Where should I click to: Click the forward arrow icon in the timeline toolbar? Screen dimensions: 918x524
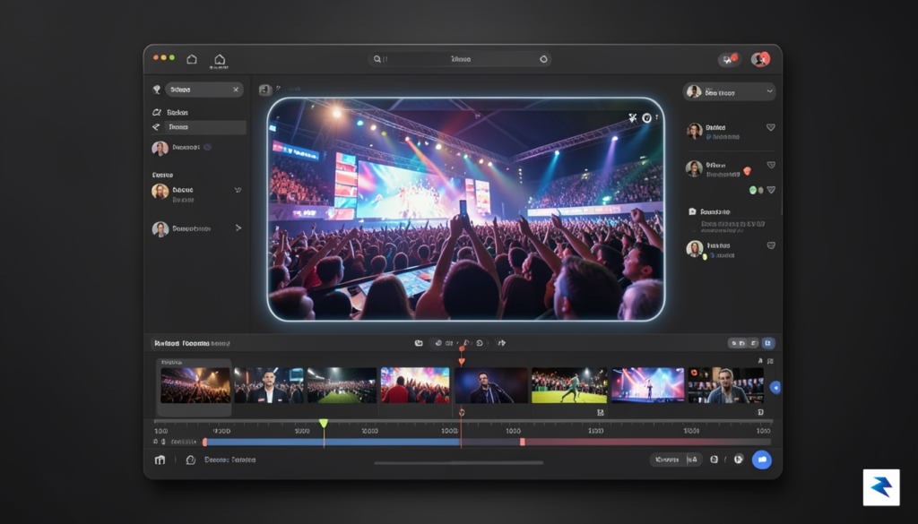coord(501,343)
